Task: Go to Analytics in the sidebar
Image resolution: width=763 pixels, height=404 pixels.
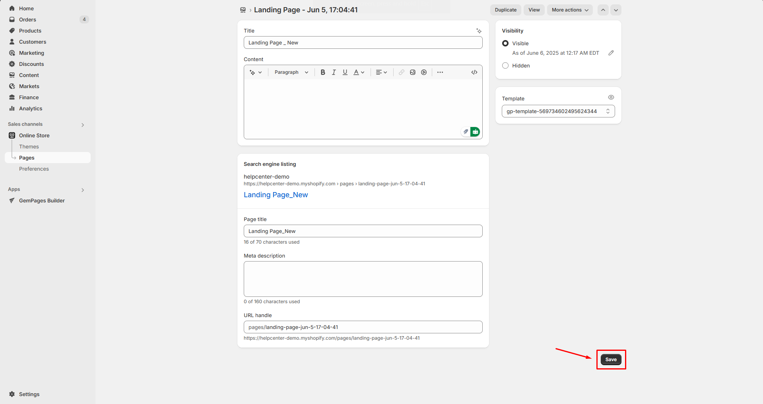Action: (x=31, y=108)
